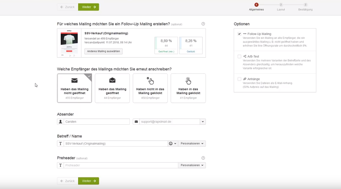Click 'Anderes Mailing auswählen' button

(x=103, y=51)
